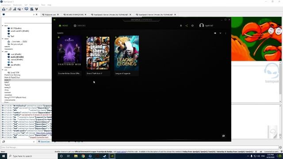
Task: Select the Counter-Strike Global Offensive game tile
Action: click(69, 56)
